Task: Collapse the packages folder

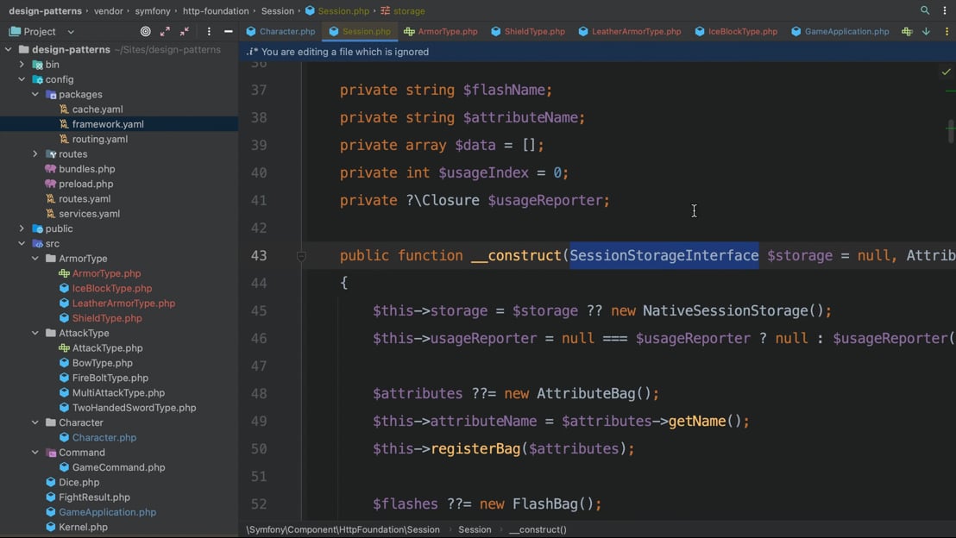Action: pyautogui.click(x=35, y=94)
